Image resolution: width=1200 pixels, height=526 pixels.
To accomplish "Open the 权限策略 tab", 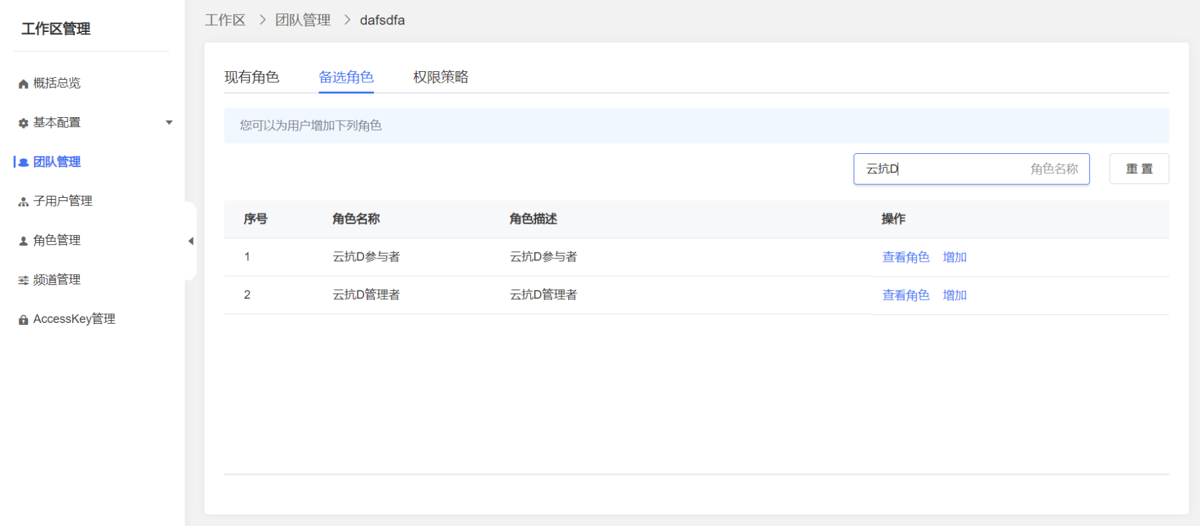I will click(441, 77).
